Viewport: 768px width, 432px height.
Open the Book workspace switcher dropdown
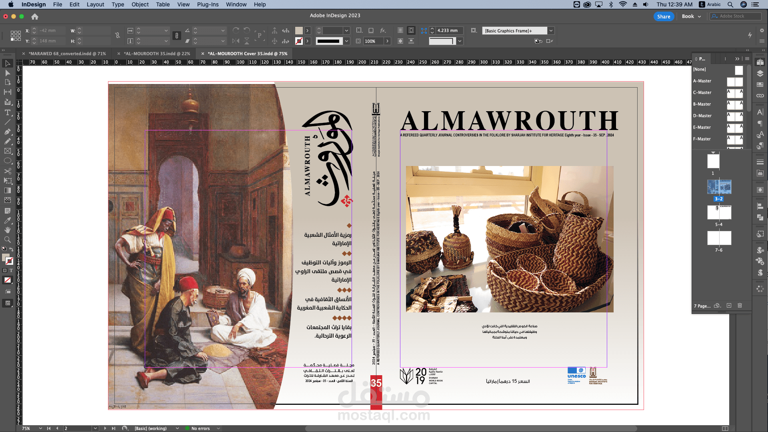[691, 16]
